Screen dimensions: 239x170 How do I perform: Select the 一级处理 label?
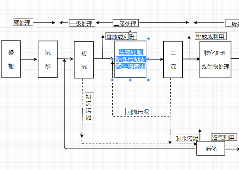[82, 23]
